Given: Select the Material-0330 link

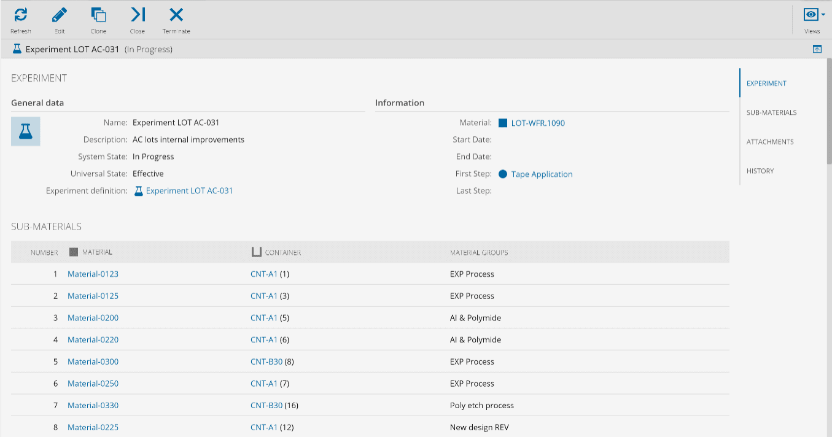Looking at the screenshot, I should 93,406.
